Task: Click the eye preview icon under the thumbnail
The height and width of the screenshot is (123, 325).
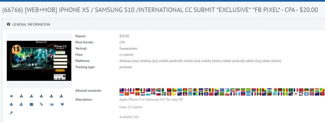Action: pyautogui.click(x=11, y=96)
